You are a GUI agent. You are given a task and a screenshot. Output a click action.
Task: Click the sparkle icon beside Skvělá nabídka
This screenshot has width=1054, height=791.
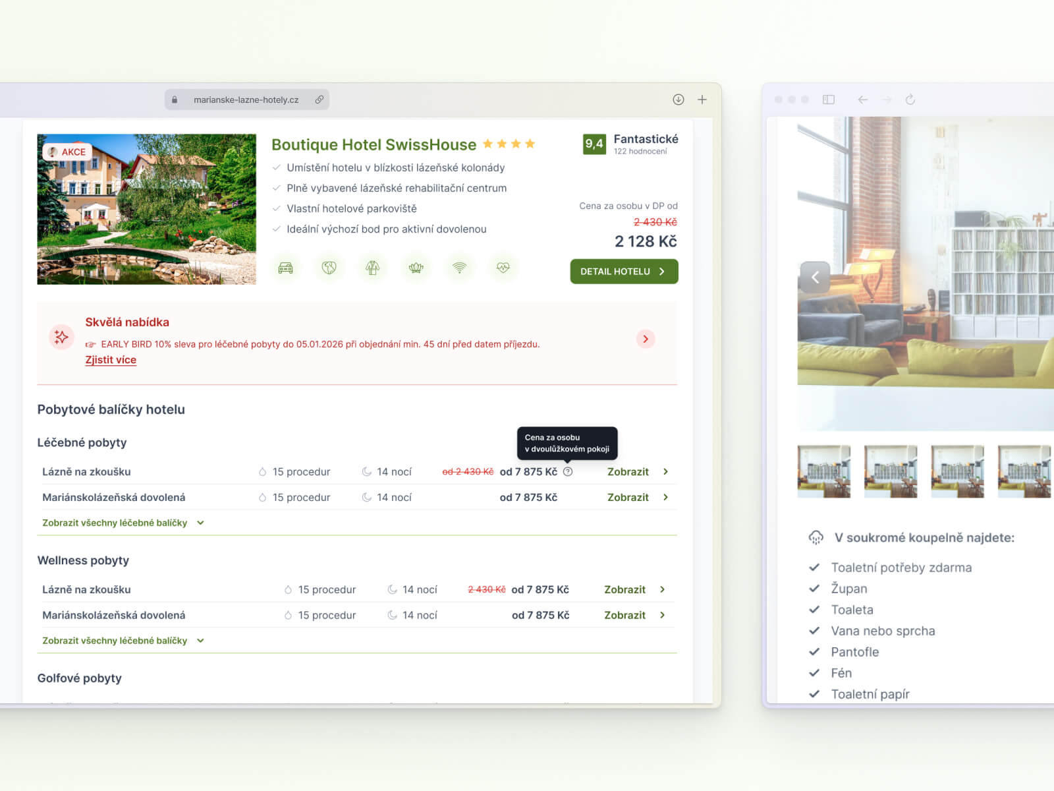[x=61, y=337]
